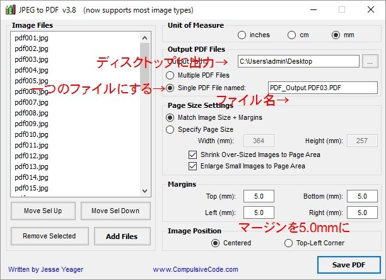Toggle Enlarge Small Images checkbox
The width and height of the screenshot is (386, 280).
193,166
